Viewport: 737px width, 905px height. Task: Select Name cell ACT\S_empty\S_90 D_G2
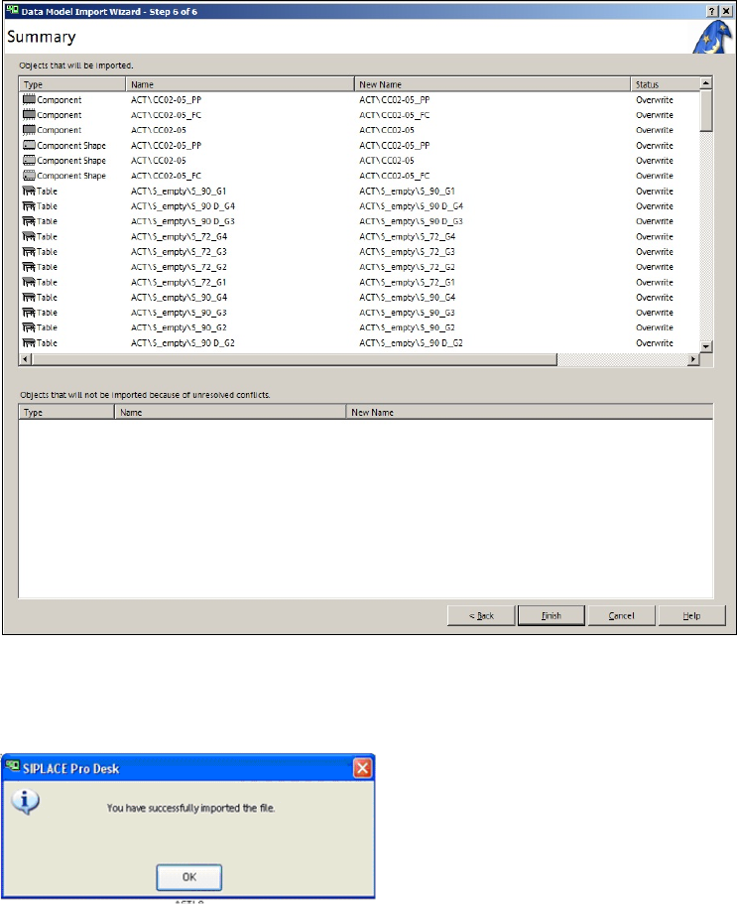(183, 342)
